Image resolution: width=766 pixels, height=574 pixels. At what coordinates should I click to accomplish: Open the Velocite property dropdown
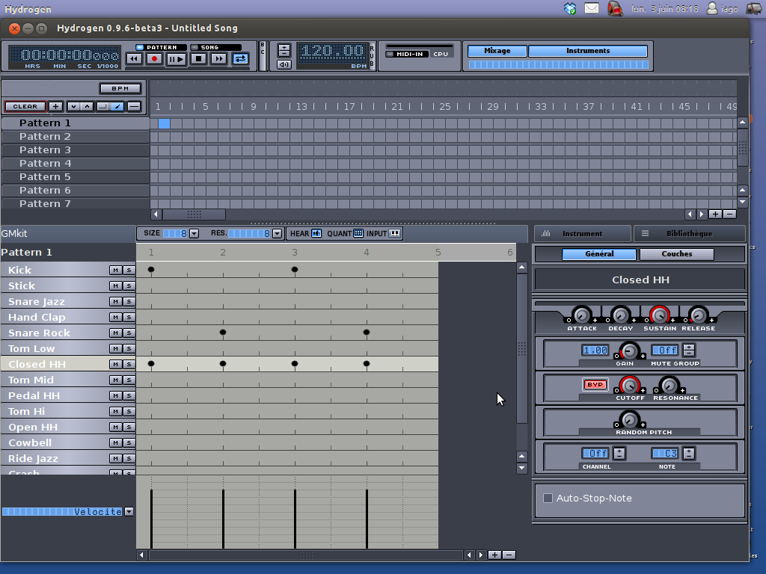pyautogui.click(x=129, y=511)
